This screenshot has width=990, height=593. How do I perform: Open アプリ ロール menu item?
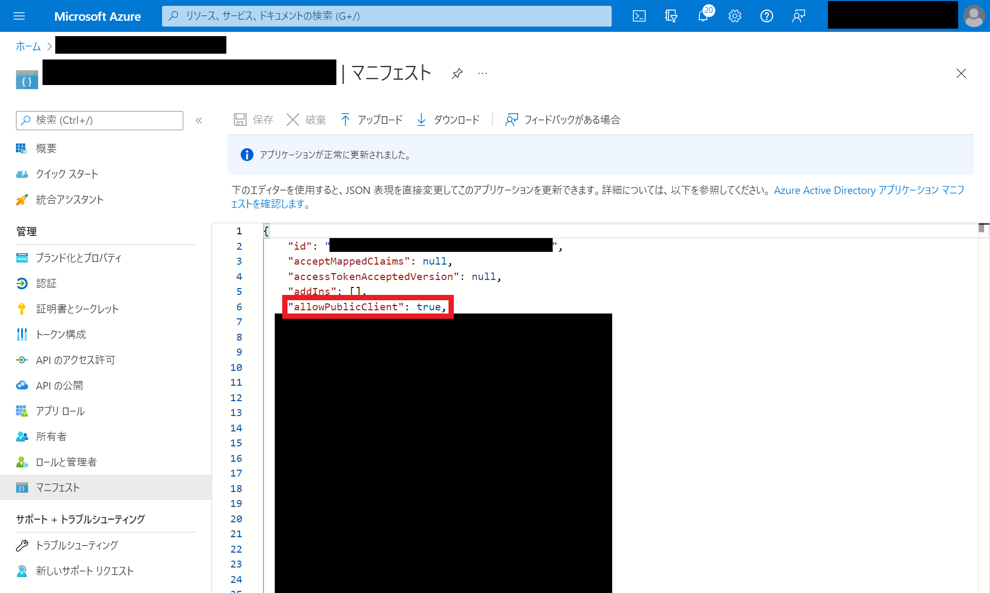(x=61, y=411)
